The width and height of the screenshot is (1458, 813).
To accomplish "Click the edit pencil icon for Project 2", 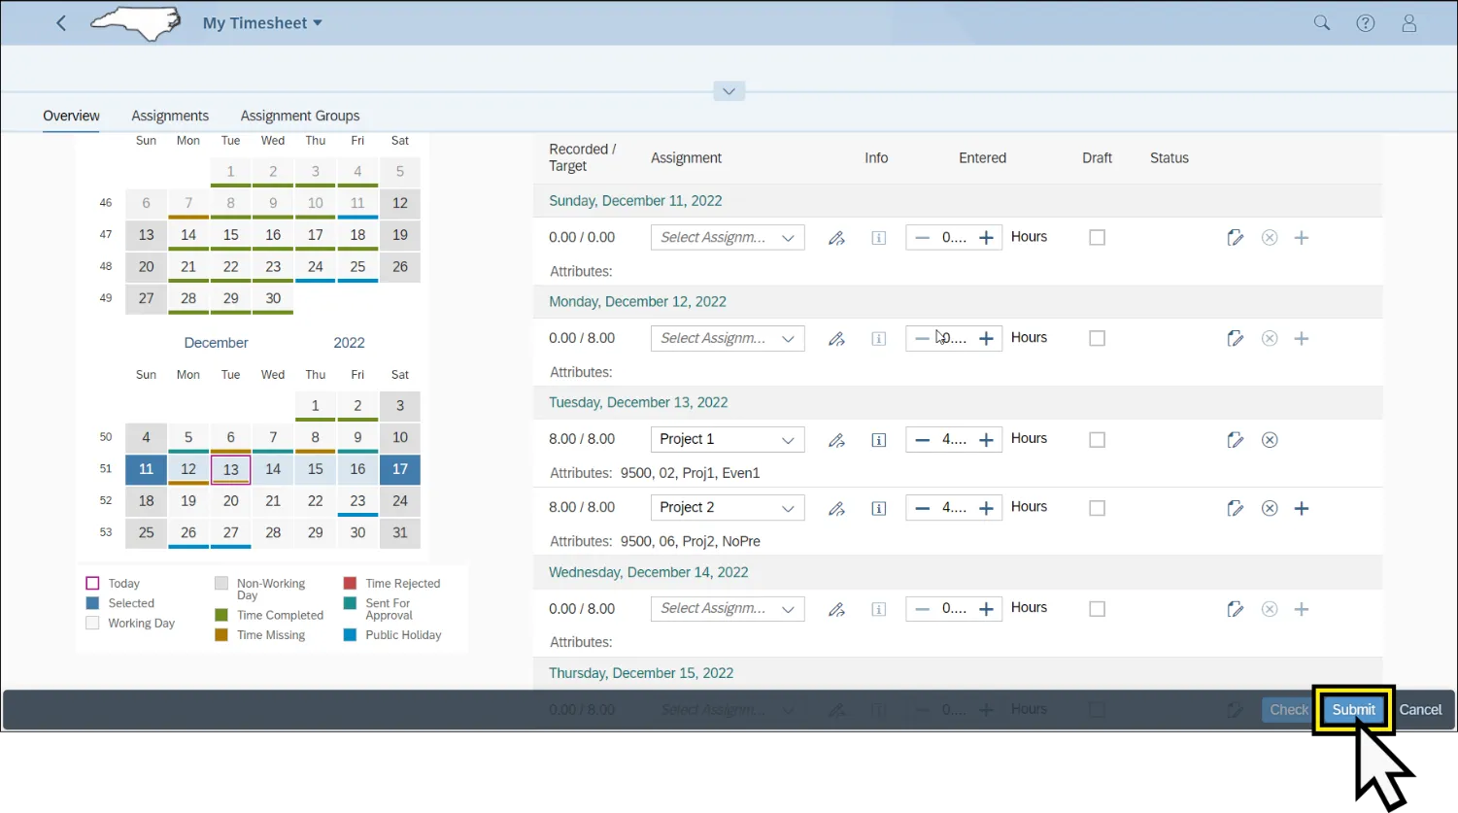I will tap(835, 508).
